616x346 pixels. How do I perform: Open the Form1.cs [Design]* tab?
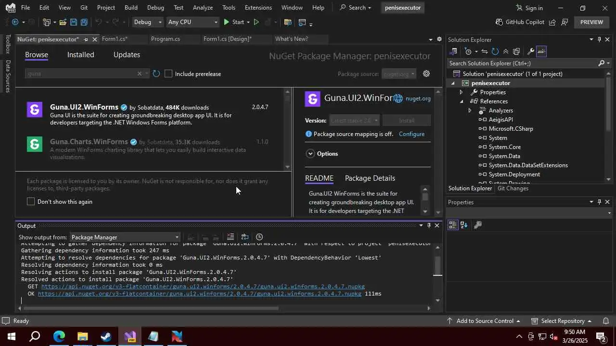pyautogui.click(x=227, y=39)
